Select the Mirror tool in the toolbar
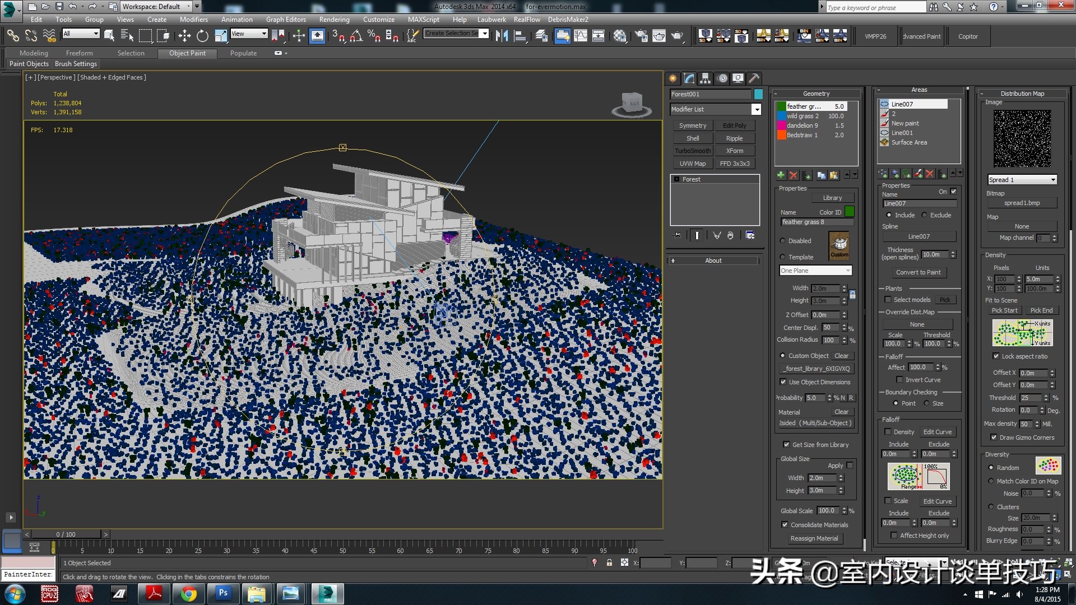 tap(502, 35)
